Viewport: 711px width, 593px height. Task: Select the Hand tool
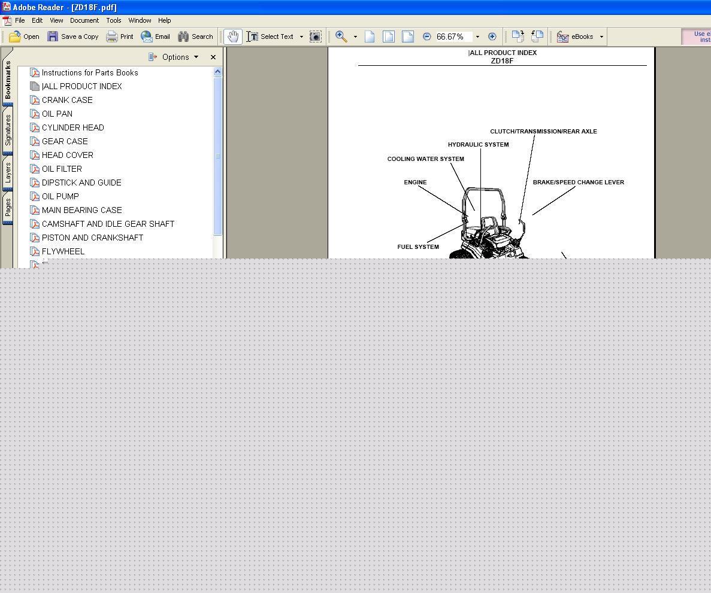tap(232, 37)
